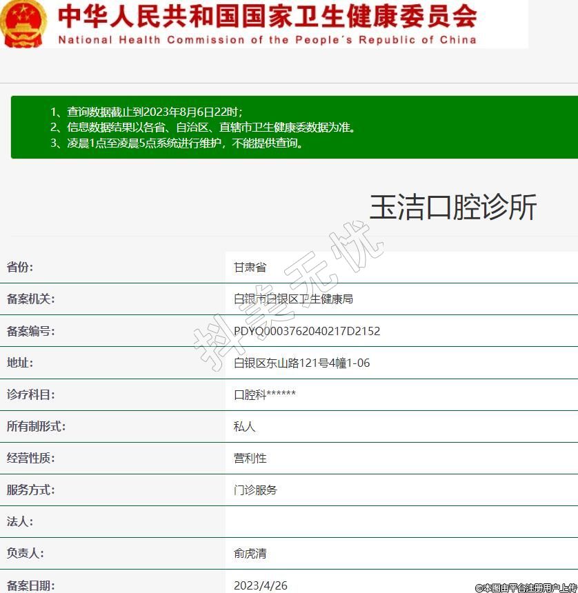The height and width of the screenshot is (593, 578).
Task: Click the English National Health Commission subtitle
Action: 267,40
